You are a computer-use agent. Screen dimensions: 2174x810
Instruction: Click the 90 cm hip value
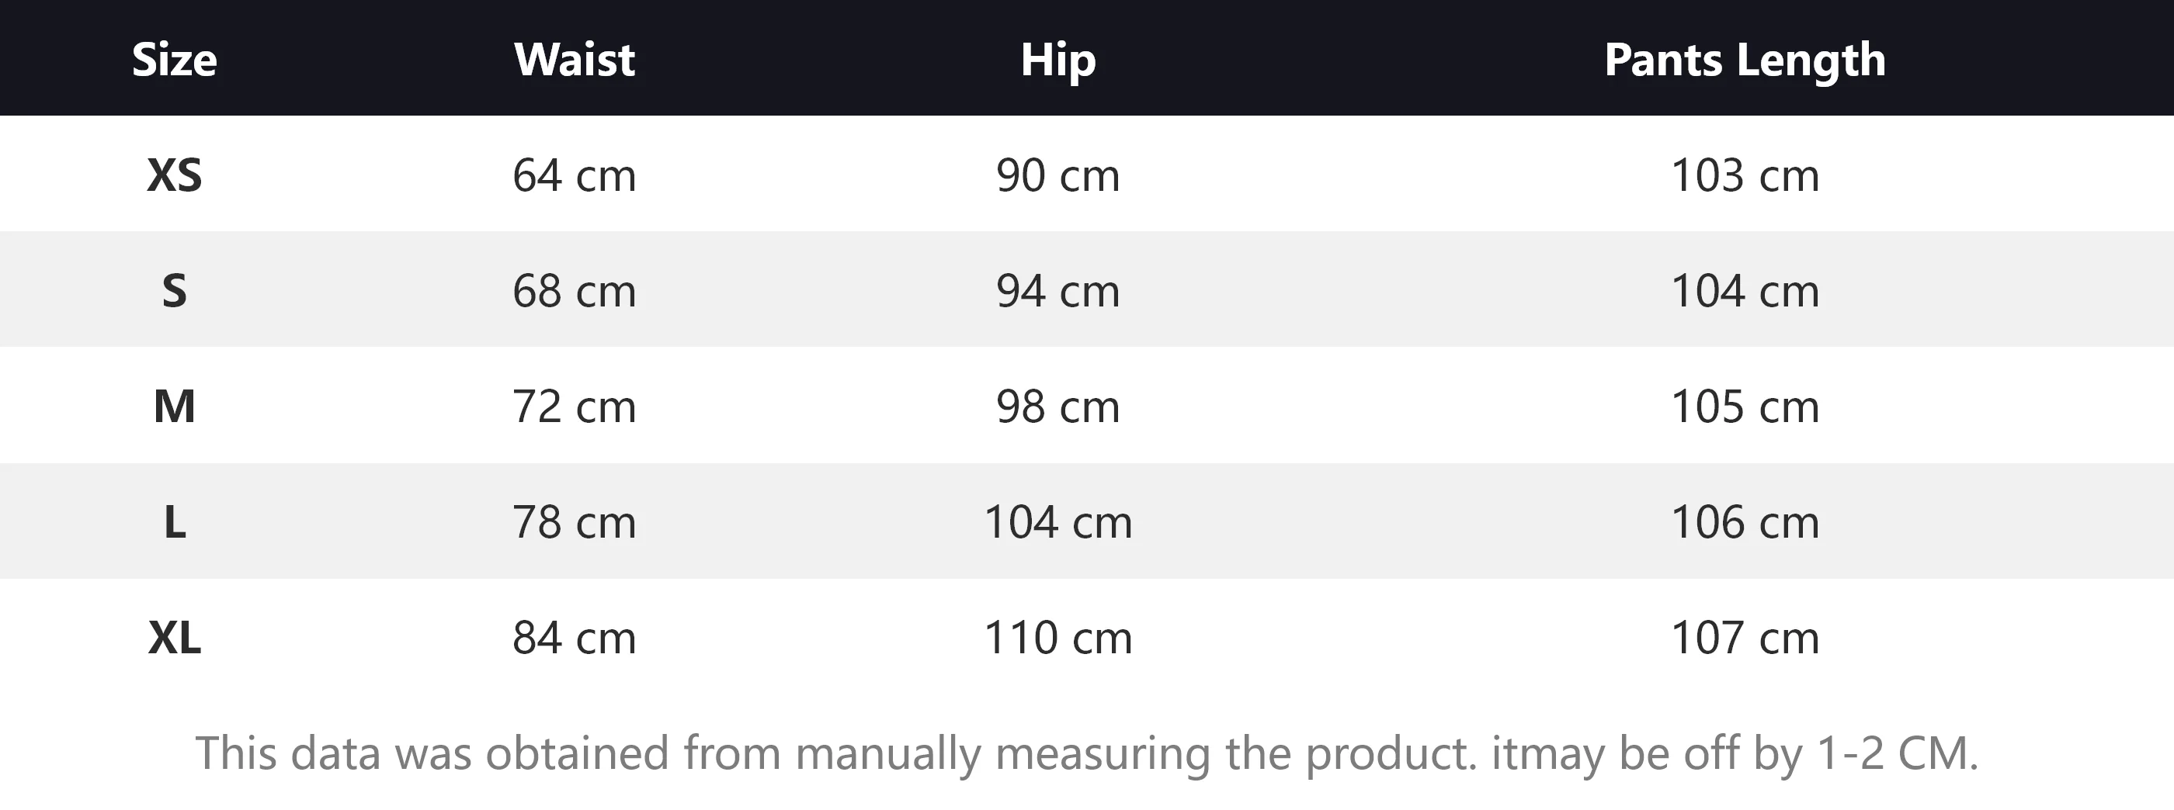tap(1057, 175)
